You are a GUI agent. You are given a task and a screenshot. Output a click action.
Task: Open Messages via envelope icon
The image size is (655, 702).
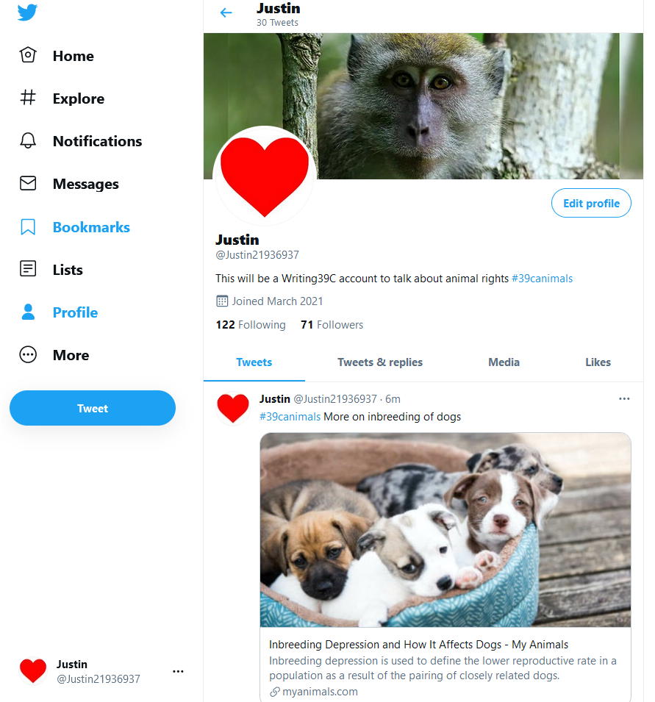click(28, 183)
